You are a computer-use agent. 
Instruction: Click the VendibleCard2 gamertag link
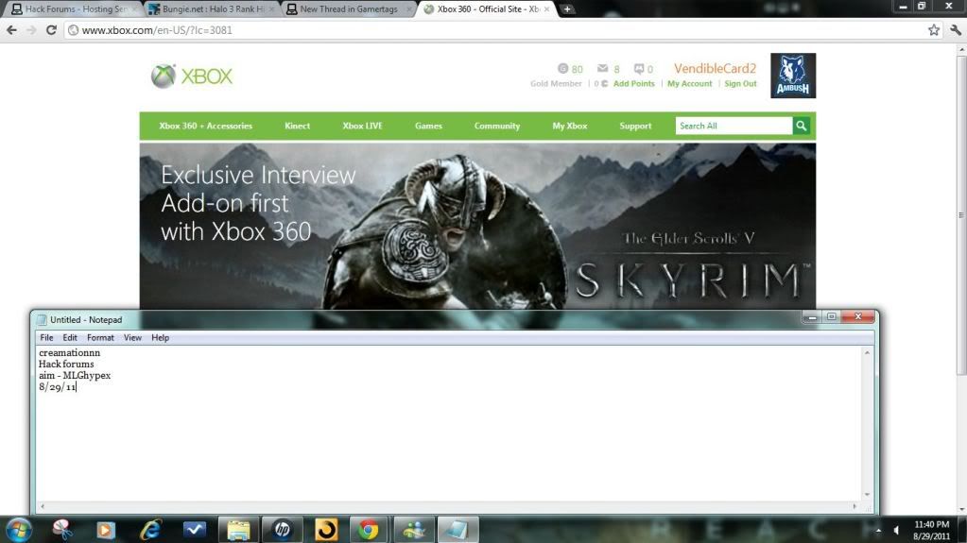click(715, 68)
